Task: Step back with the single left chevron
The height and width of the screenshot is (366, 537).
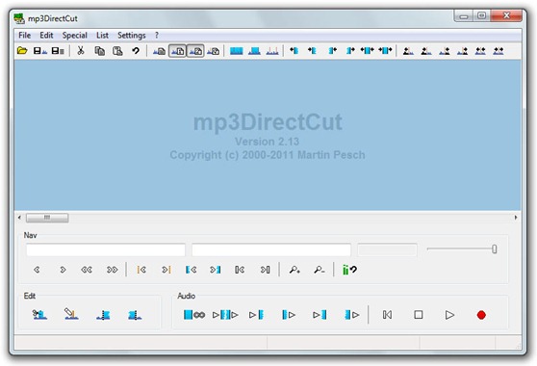Action: 37,270
